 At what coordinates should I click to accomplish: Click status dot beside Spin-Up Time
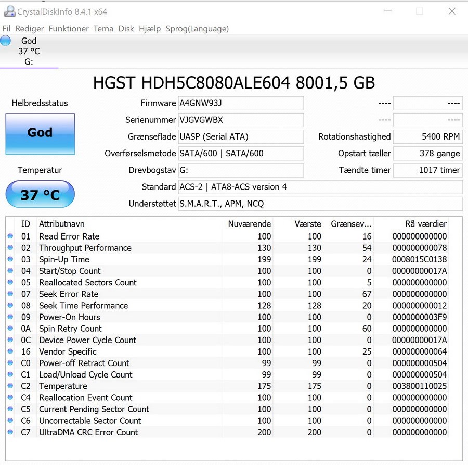click(x=10, y=259)
